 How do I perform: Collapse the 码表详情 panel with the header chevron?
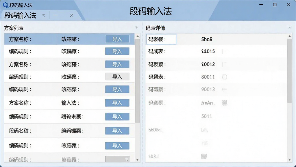[x=290, y=28]
